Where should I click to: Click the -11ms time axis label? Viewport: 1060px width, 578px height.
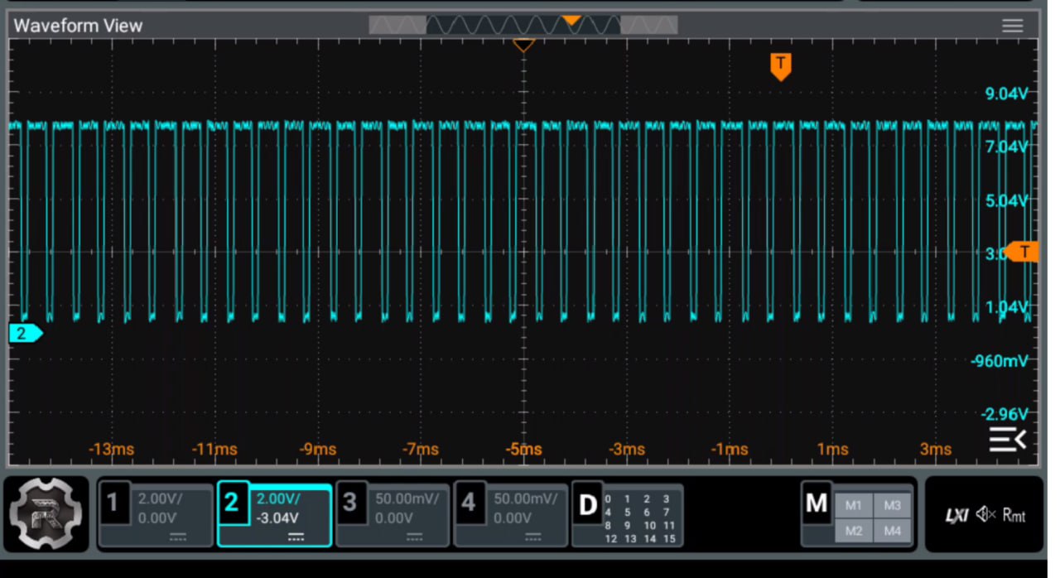214,450
